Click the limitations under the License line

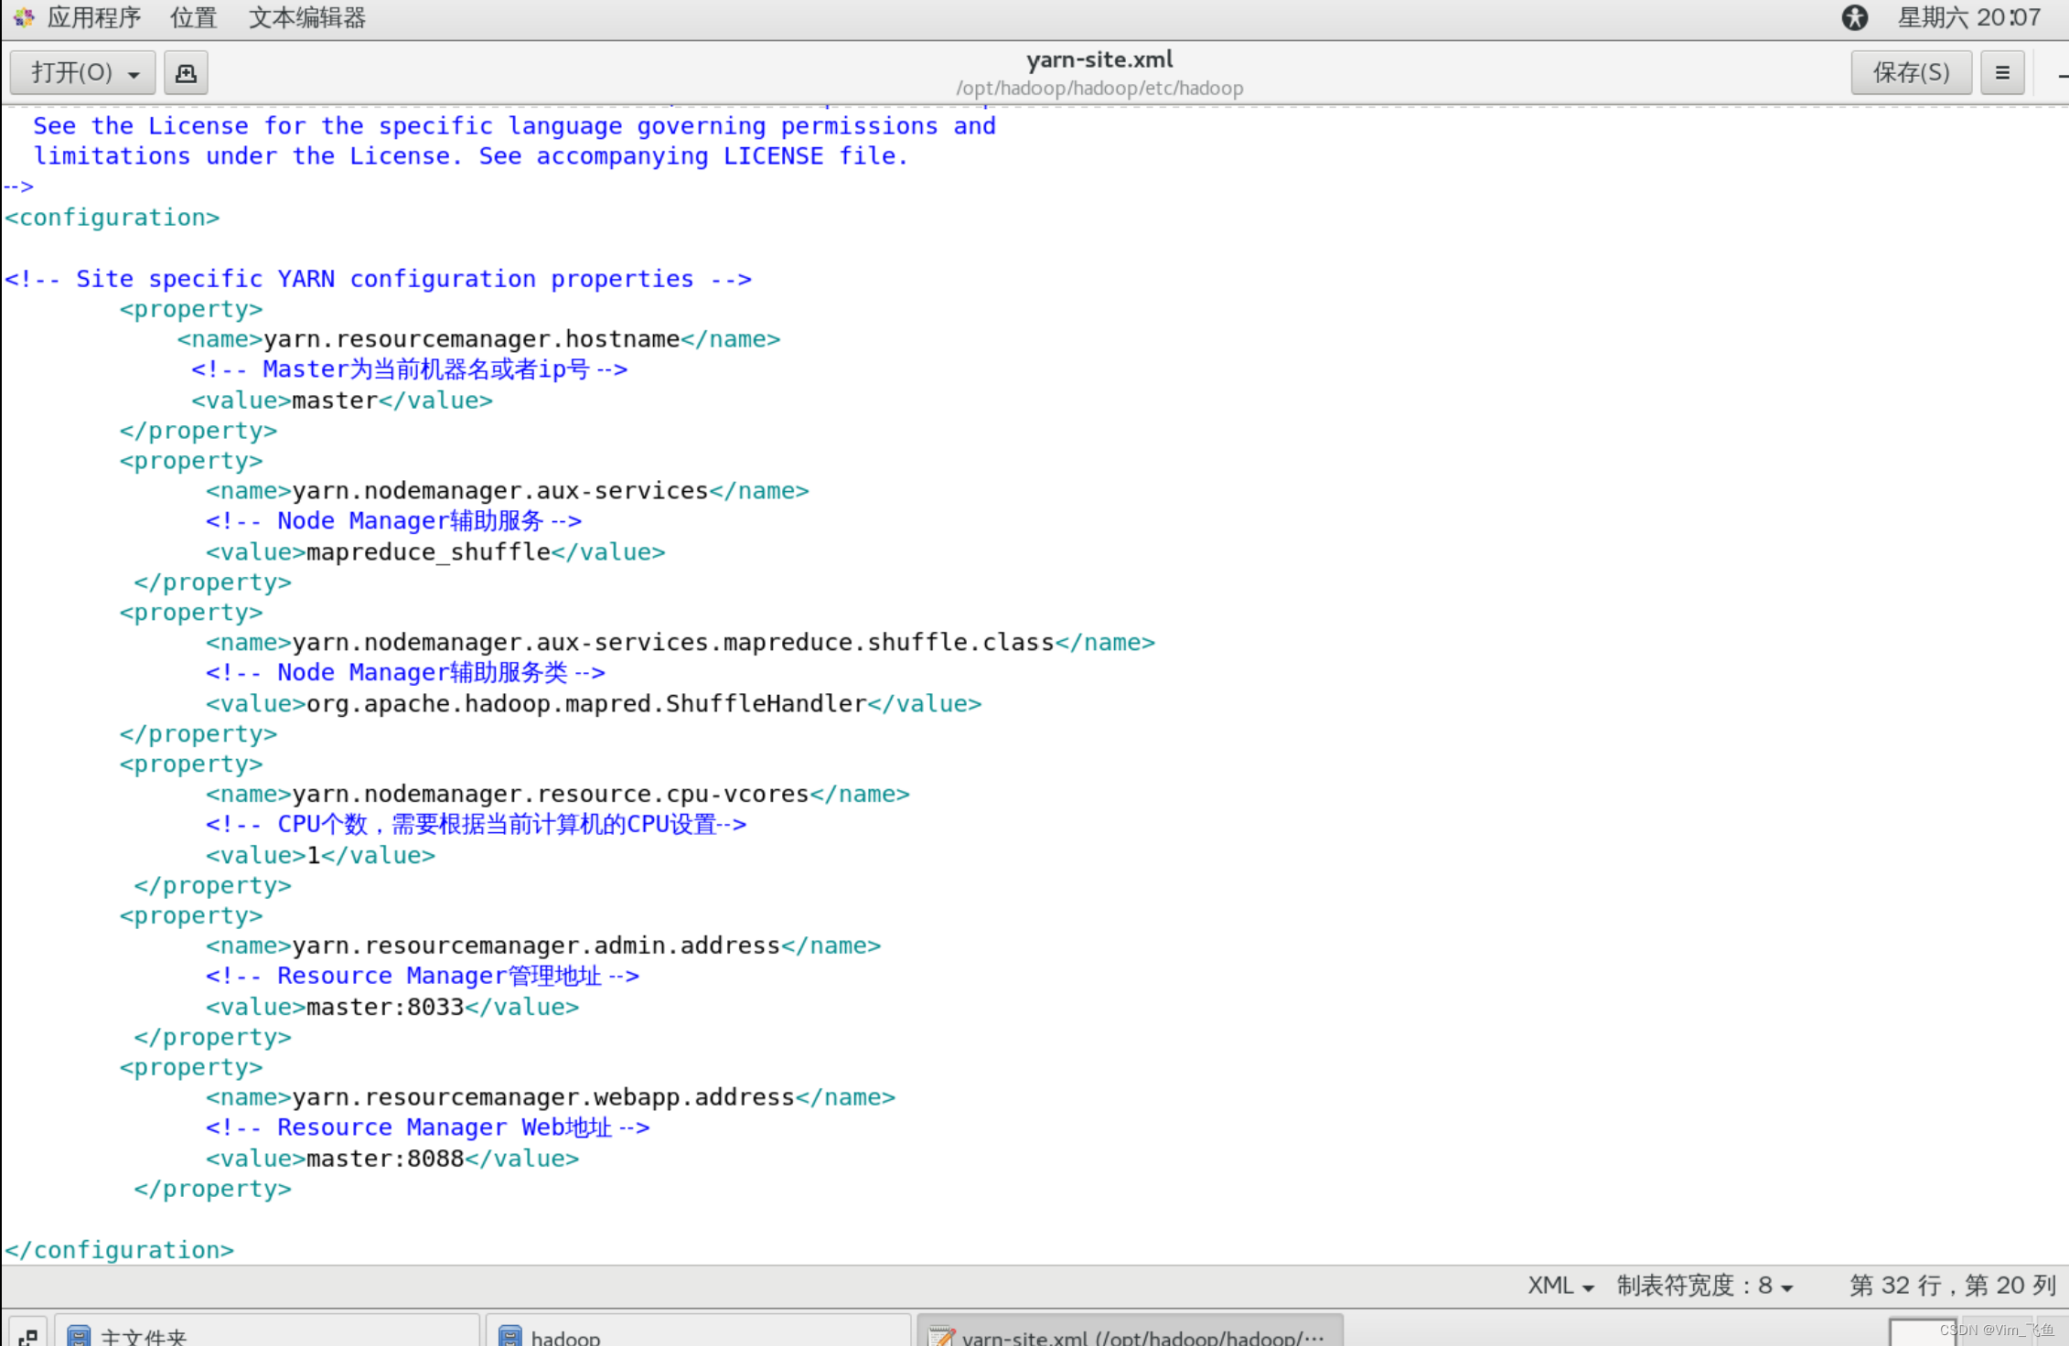click(471, 156)
